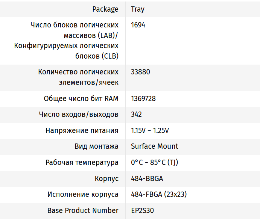The height and width of the screenshot is (222, 260).
Task: Click the "Tray" package value
Action: tap(138, 9)
